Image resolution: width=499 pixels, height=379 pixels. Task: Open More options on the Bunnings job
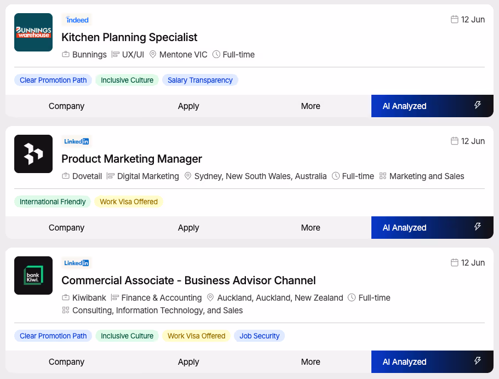(x=311, y=106)
